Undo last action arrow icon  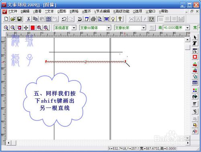pyautogui.click(x=64, y=19)
